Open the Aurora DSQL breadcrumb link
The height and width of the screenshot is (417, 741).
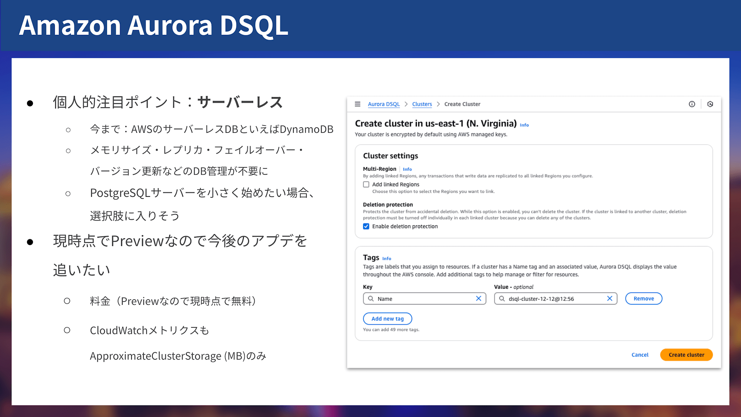[x=384, y=104]
